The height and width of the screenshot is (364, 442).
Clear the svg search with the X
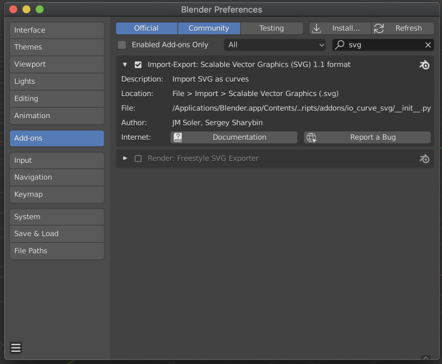pyautogui.click(x=428, y=45)
